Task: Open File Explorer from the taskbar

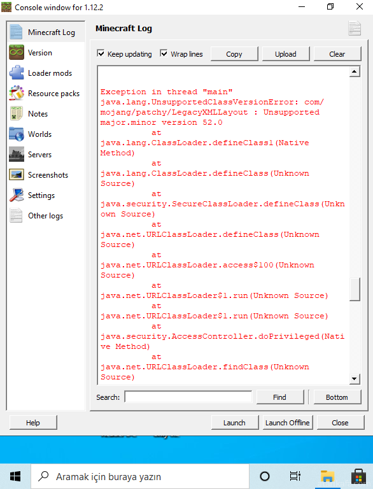Action: pyautogui.click(x=327, y=476)
